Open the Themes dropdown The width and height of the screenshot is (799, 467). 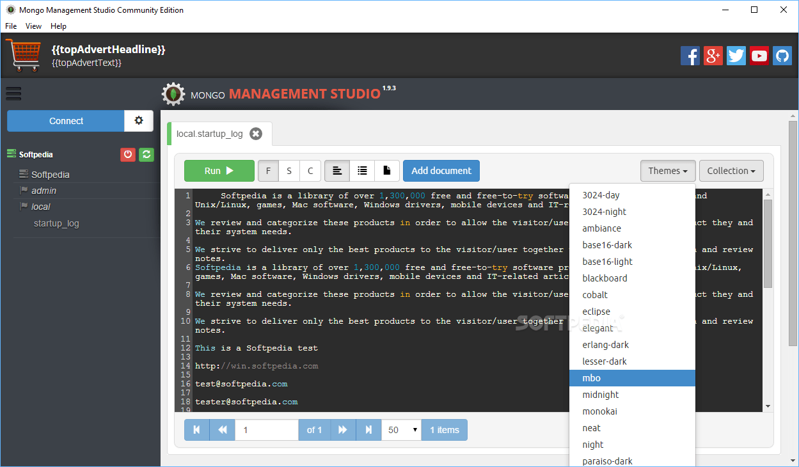point(667,170)
